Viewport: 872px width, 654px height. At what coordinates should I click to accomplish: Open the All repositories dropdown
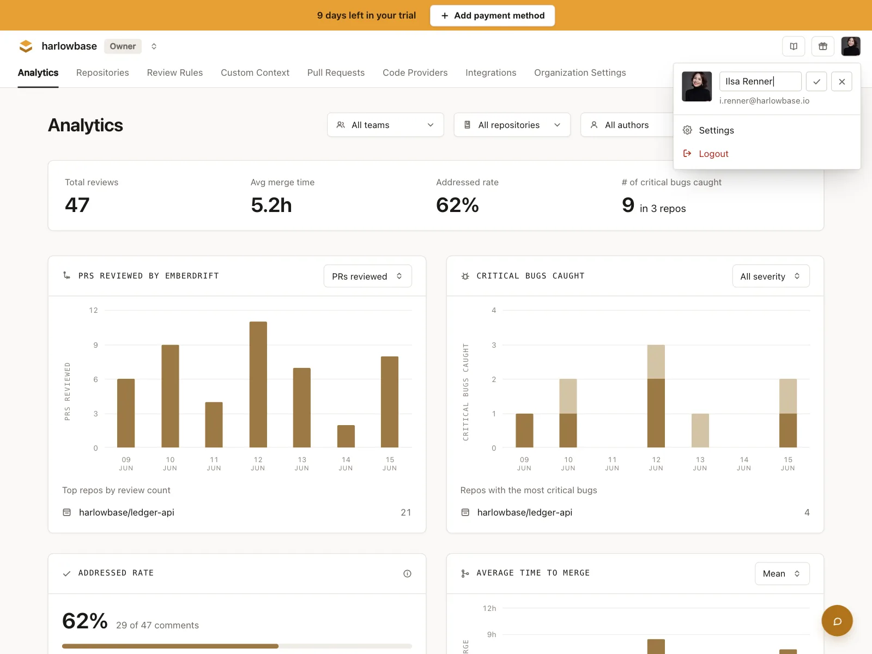[x=512, y=125]
